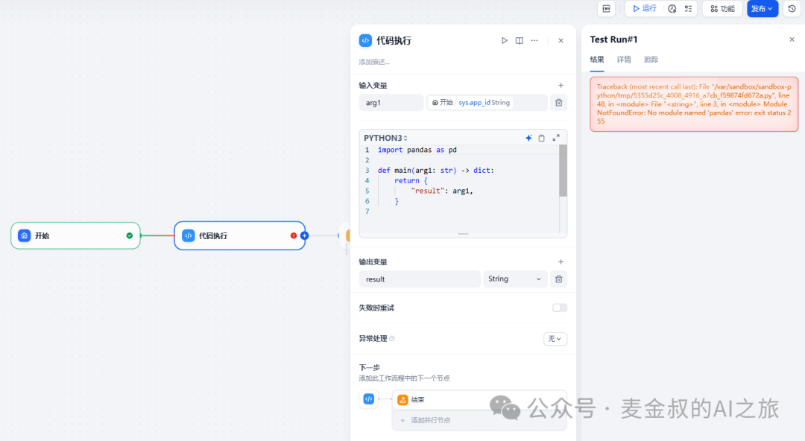This screenshot has width=805, height=441.
Task: Click the code editor vertical scrollbar
Action: [x=563, y=171]
